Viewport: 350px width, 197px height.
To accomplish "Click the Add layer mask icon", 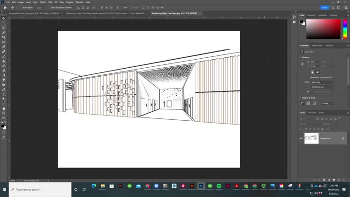I will pyautogui.click(x=324, y=180).
